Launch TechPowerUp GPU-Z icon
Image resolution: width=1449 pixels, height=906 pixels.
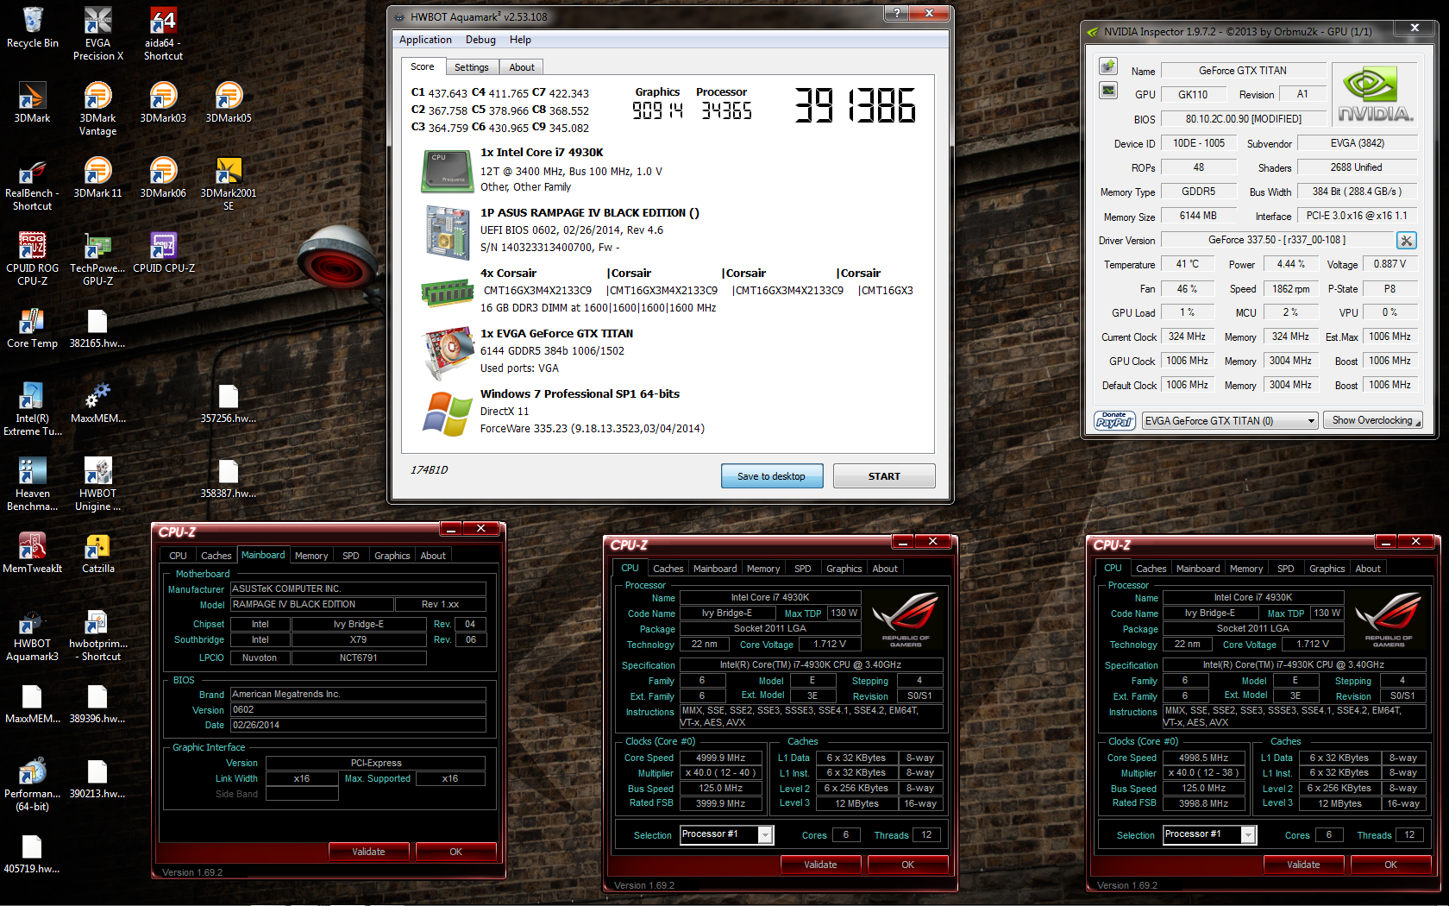(x=98, y=259)
